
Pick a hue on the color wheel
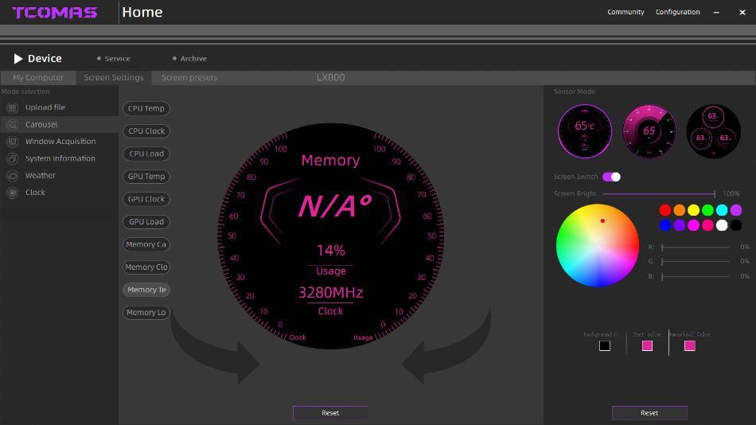click(x=598, y=245)
